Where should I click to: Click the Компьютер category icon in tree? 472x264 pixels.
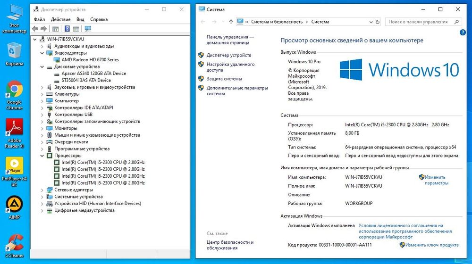(50, 101)
